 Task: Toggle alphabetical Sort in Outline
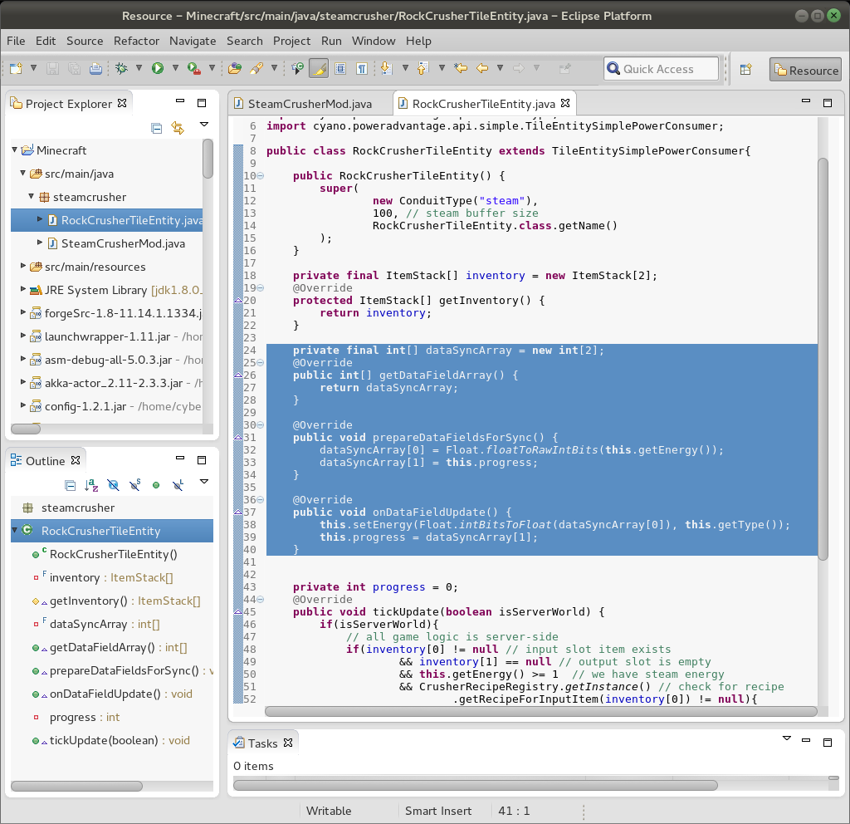91,485
